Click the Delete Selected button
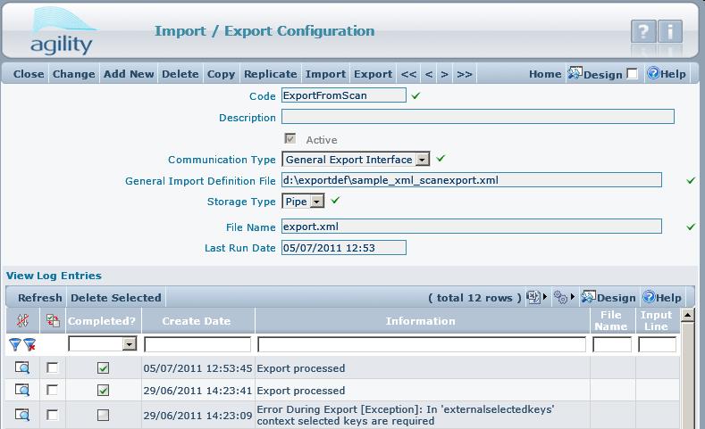The image size is (705, 429). [x=116, y=298]
